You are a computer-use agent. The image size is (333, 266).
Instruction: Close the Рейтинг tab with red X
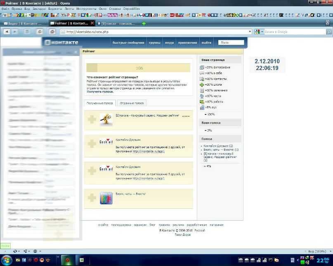[92, 23]
